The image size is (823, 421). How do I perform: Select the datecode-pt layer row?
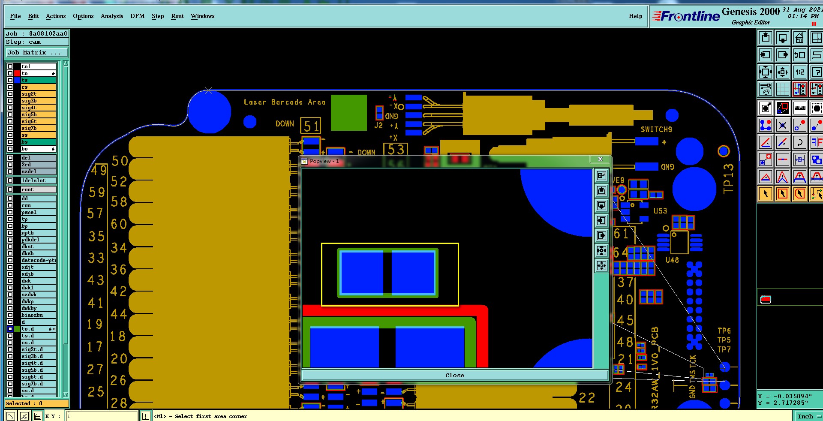(39, 260)
